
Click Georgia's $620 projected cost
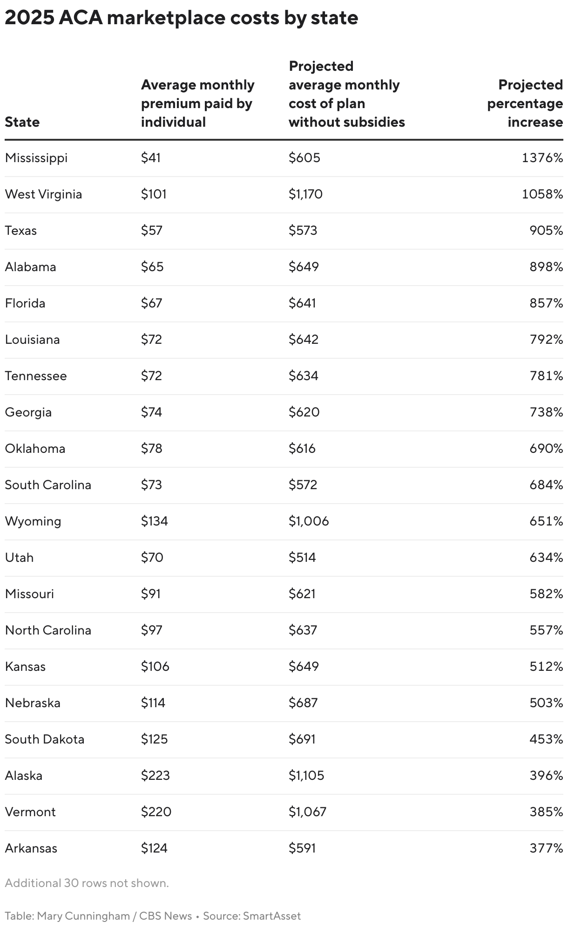pos(304,412)
